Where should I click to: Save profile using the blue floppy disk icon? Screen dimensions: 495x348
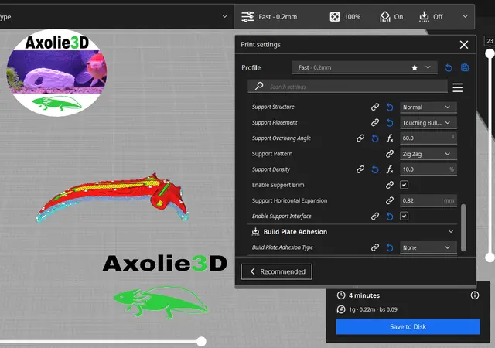(x=465, y=67)
